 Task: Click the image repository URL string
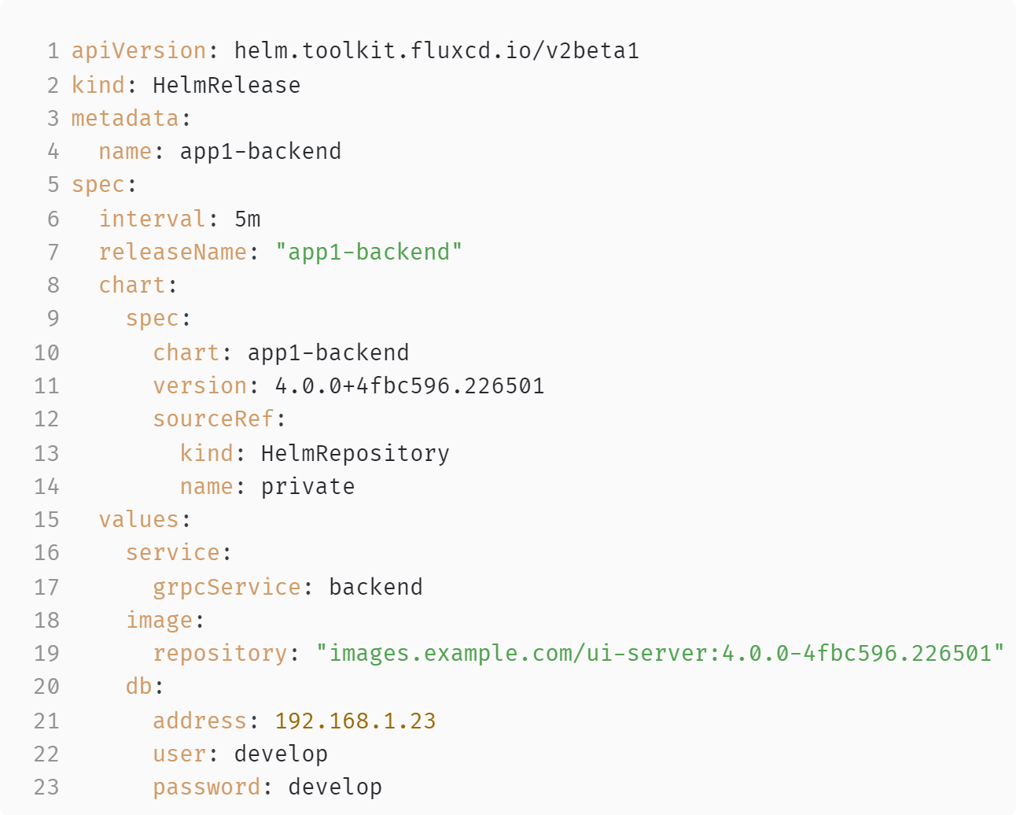pyautogui.click(x=660, y=653)
